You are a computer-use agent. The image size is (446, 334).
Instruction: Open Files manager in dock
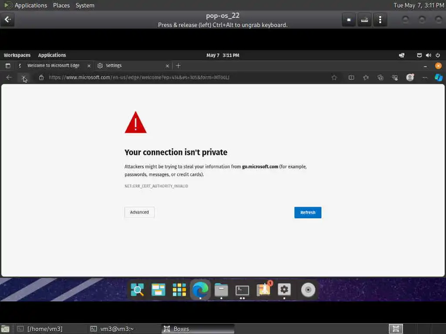[x=221, y=290]
